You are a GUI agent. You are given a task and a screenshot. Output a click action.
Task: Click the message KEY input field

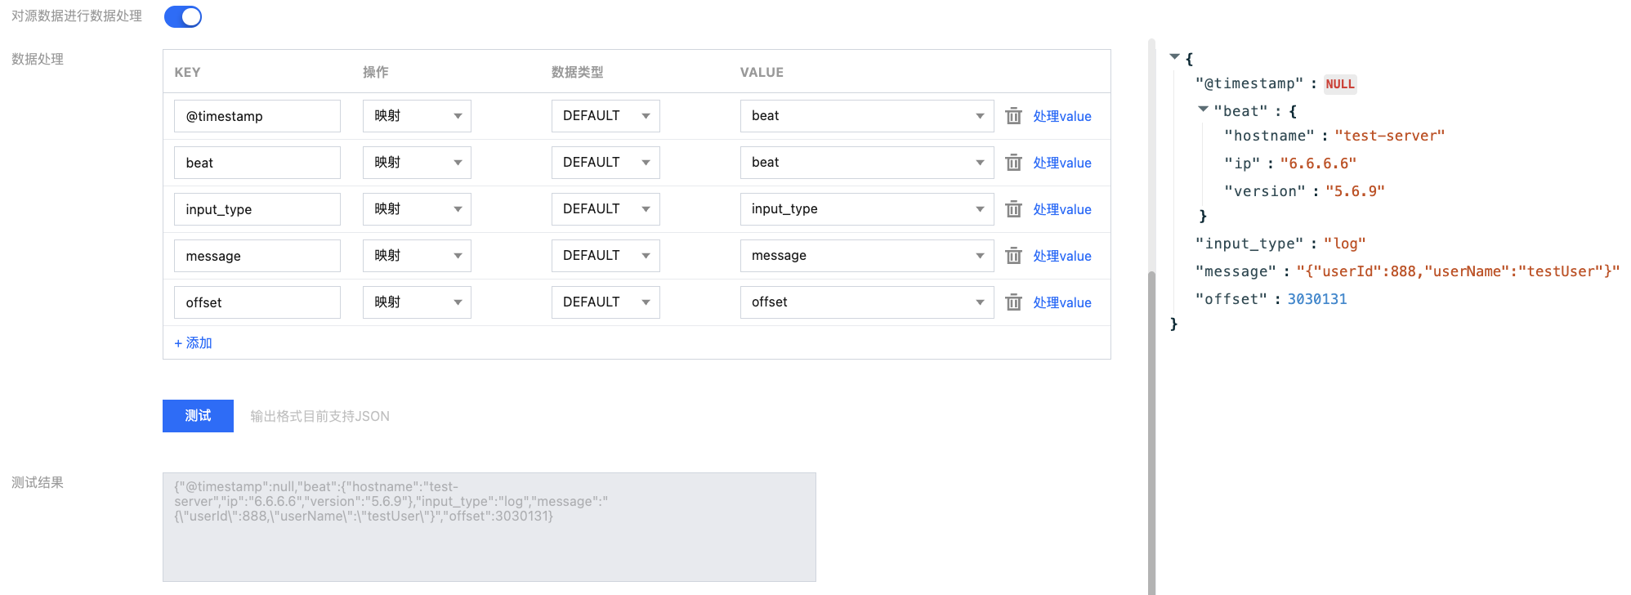pos(257,256)
